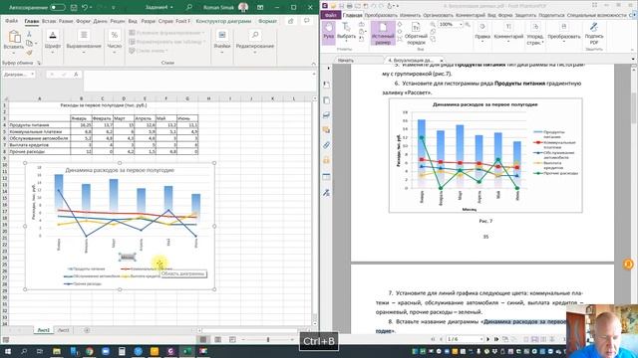Click the insert function fx icon
Screen dimensions: 638x358
coord(76,75)
